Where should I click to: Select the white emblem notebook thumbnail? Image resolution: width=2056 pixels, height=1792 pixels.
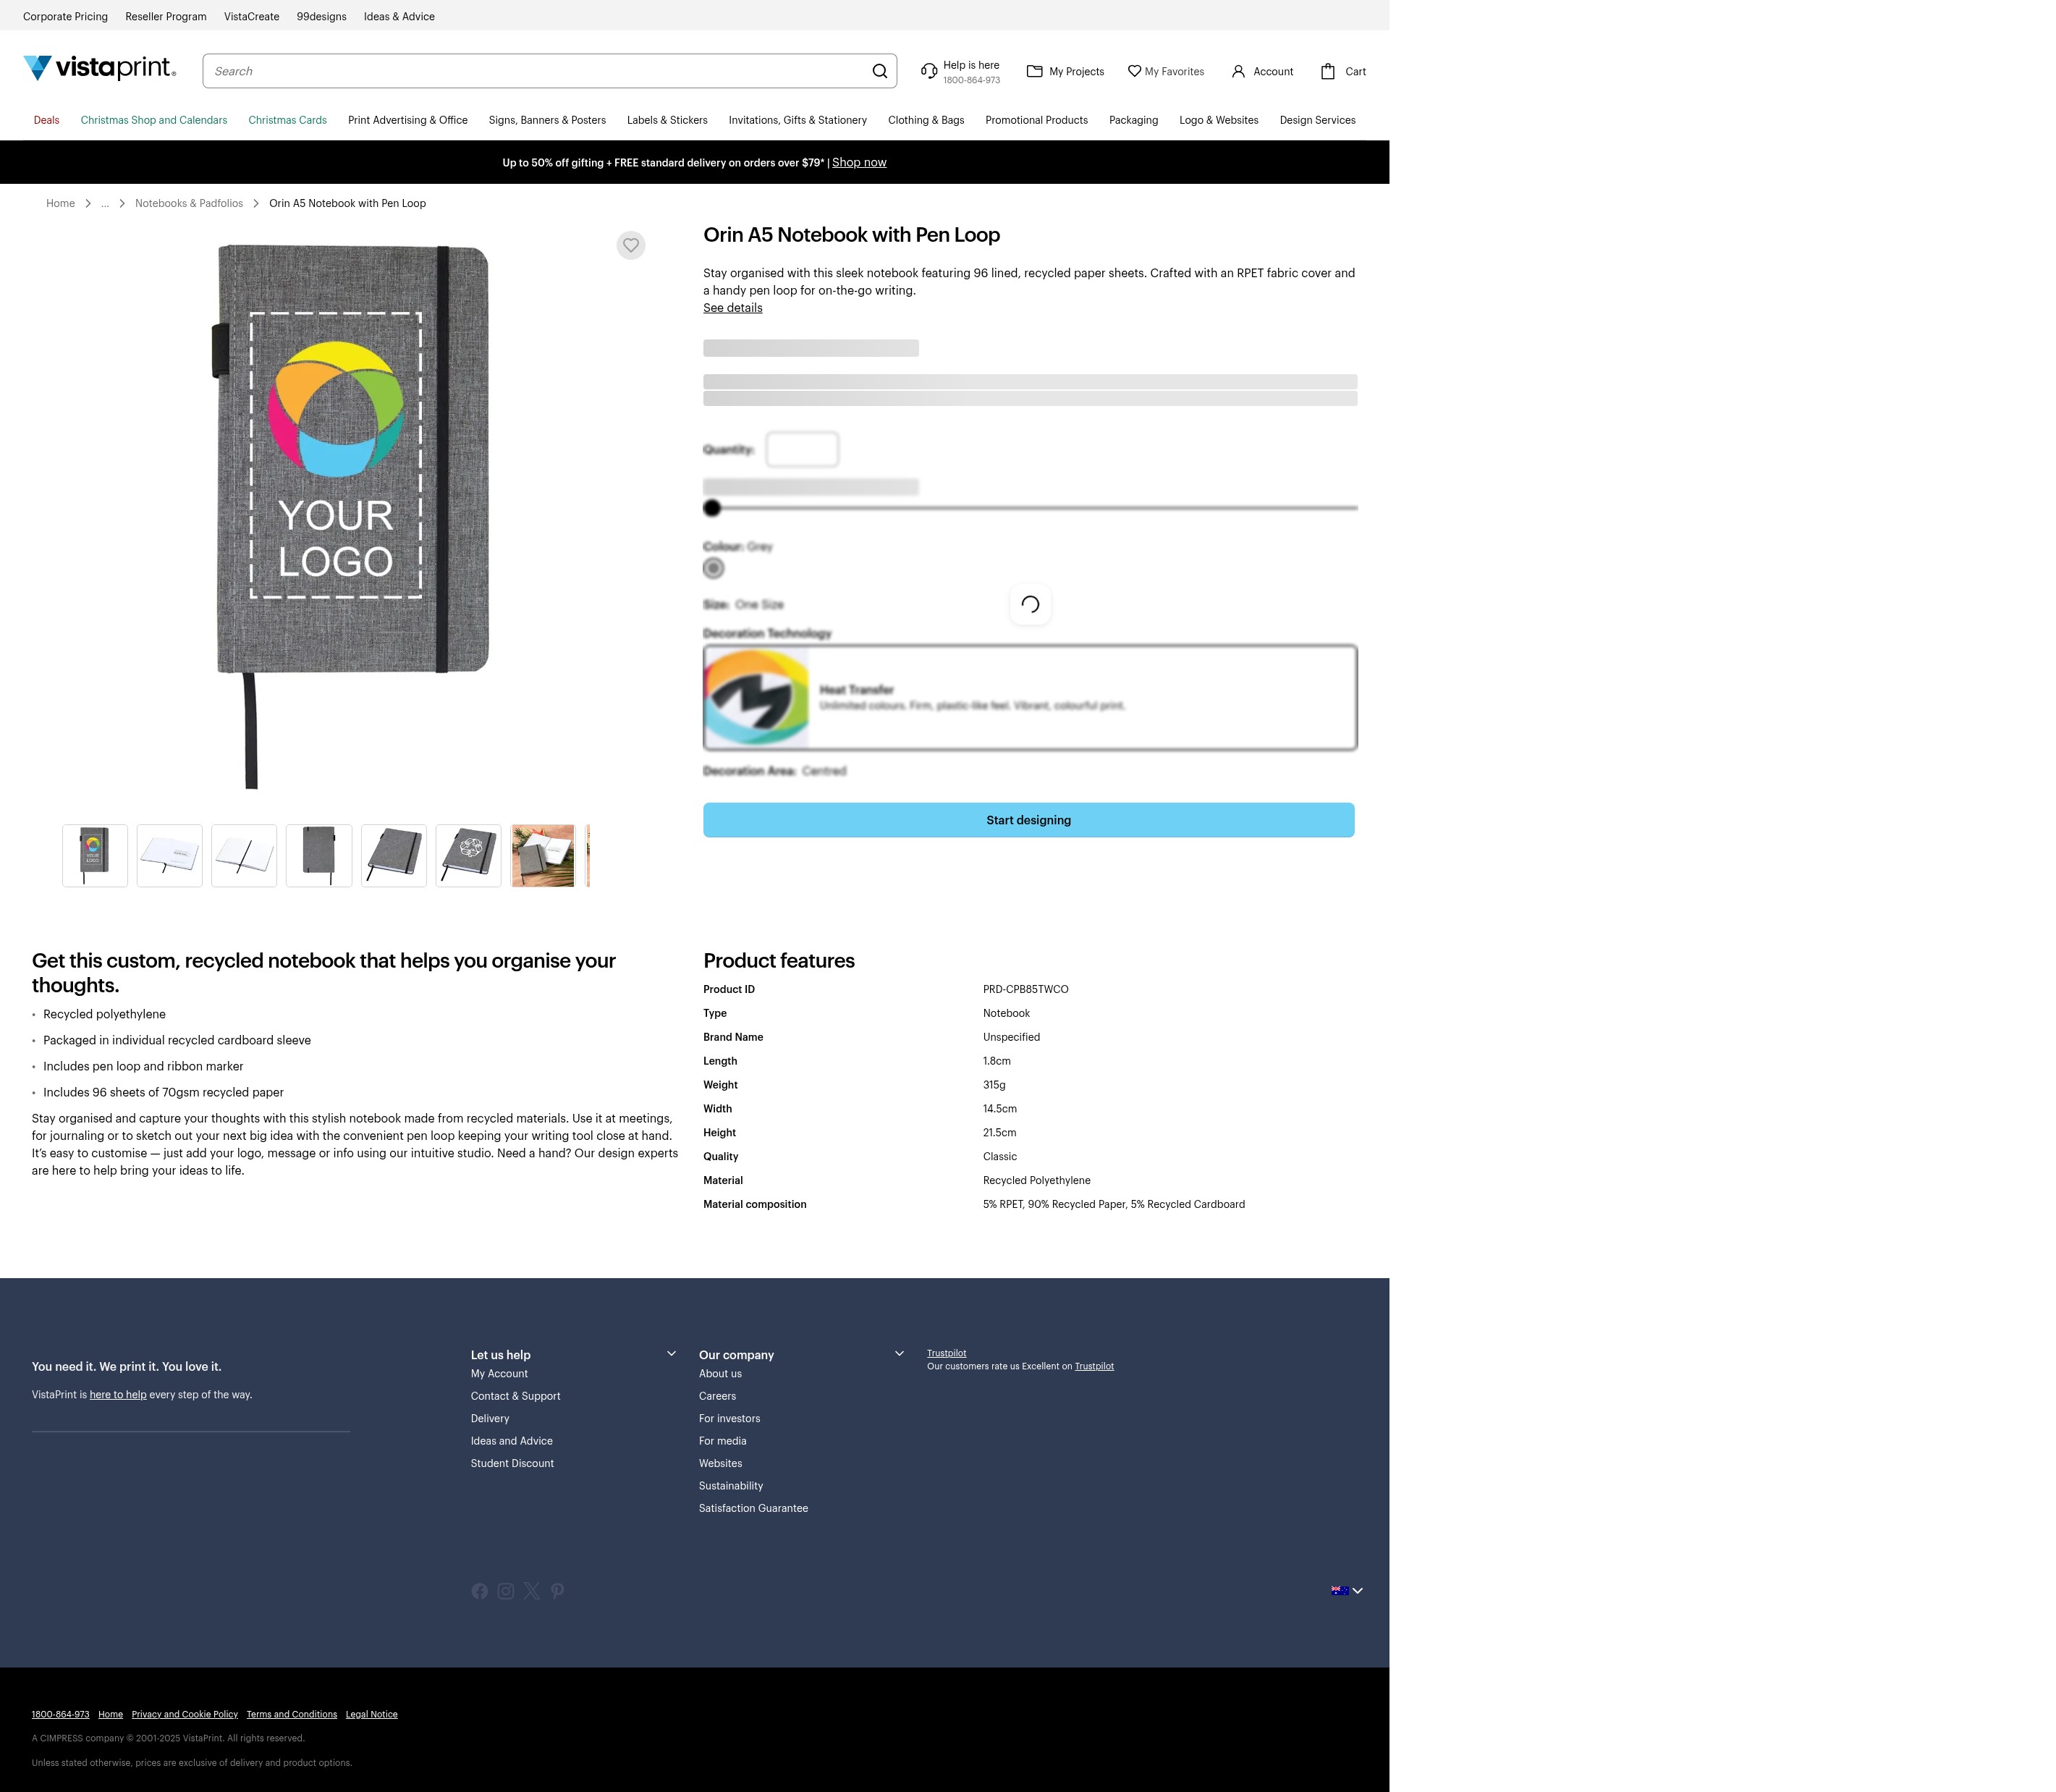click(x=469, y=856)
